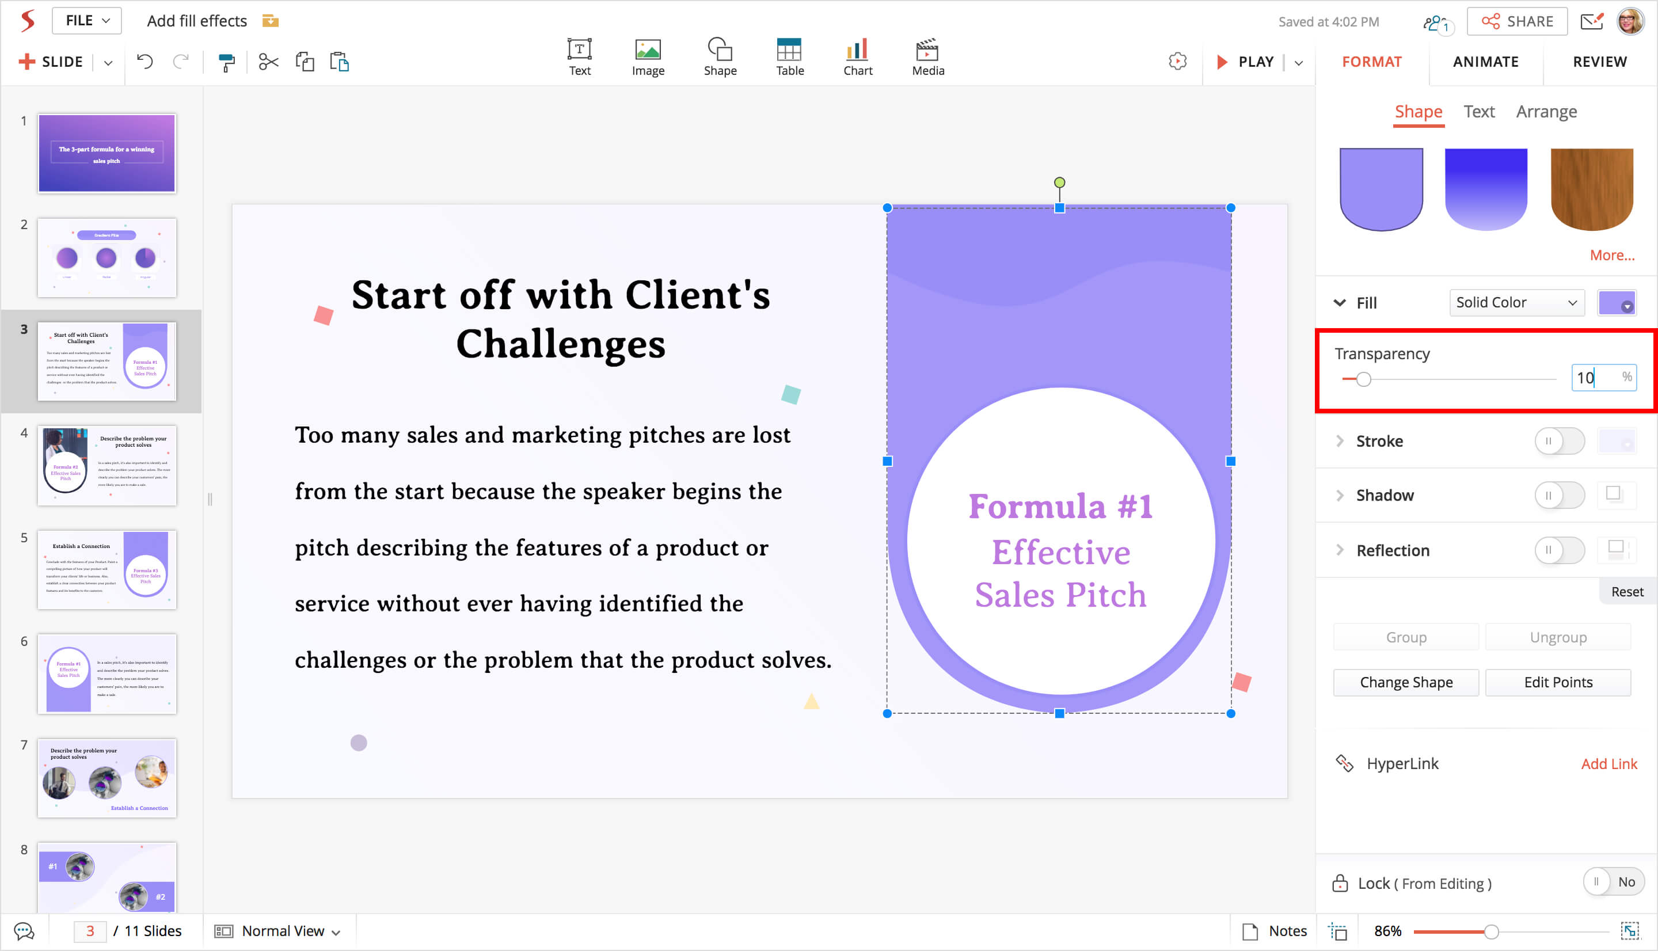The image size is (1658, 951).
Task: Switch to the ANIMATE tab
Action: (x=1485, y=62)
